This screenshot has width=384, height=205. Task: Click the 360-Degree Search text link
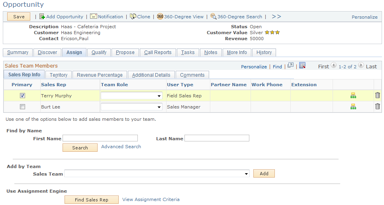(240, 17)
